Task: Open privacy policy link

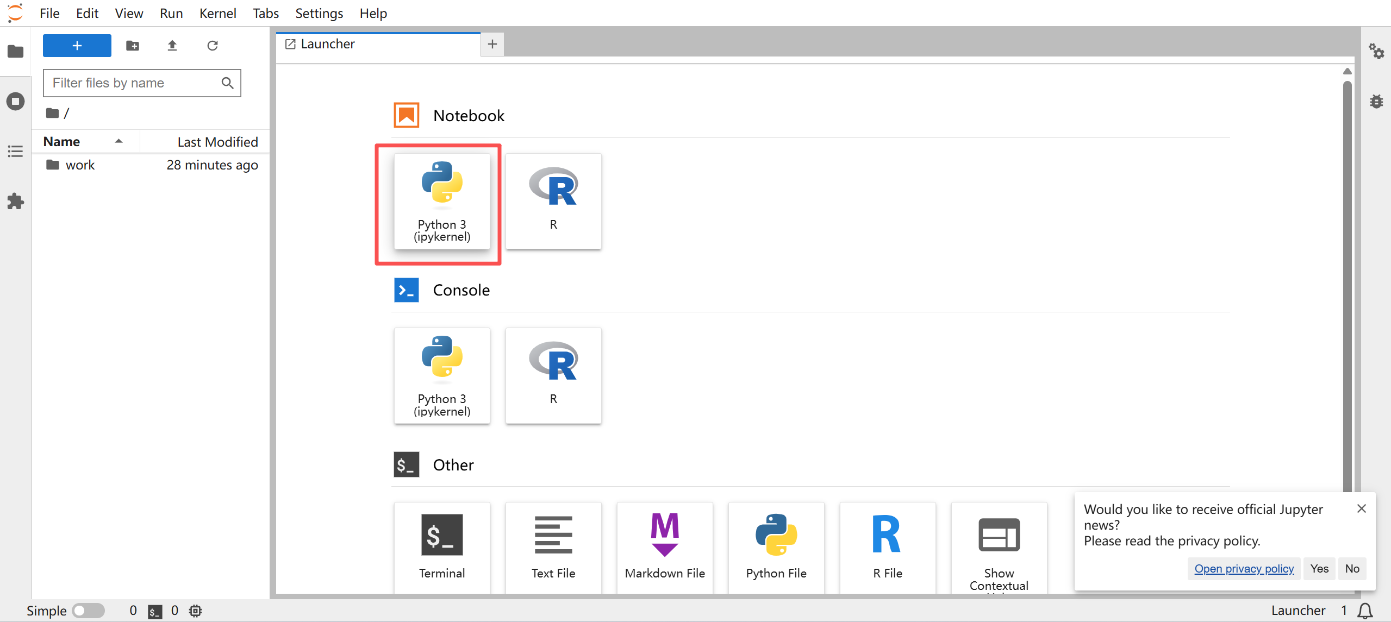Action: 1244,569
